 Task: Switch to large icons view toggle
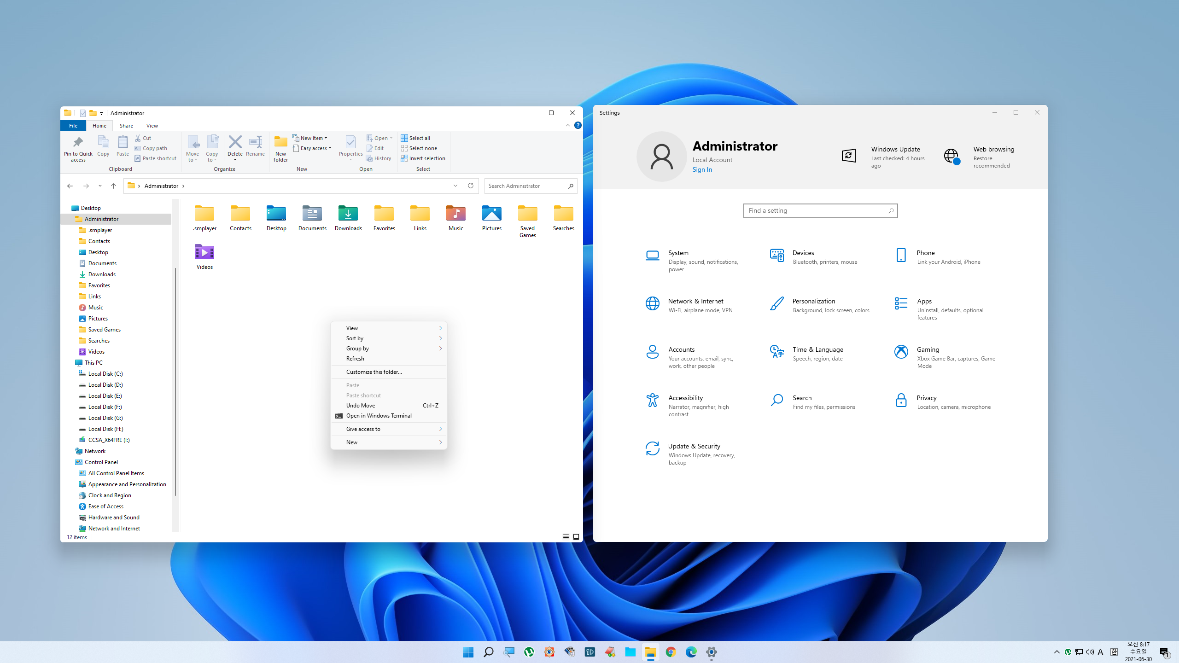(x=576, y=537)
